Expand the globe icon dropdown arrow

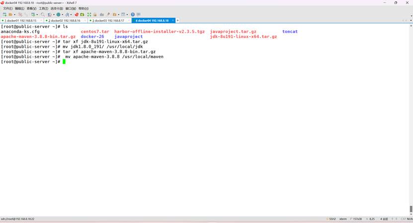point(63,14)
